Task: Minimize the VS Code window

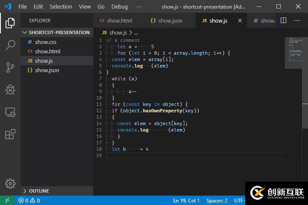Action: click(x=259, y=6)
